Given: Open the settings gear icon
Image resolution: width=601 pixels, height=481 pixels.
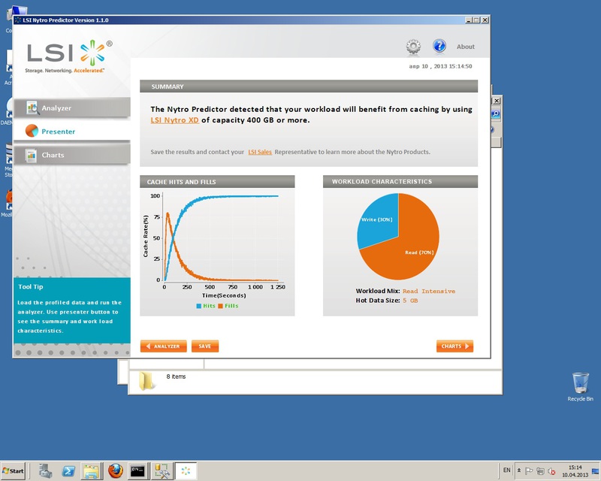Looking at the screenshot, I should point(413,47).
